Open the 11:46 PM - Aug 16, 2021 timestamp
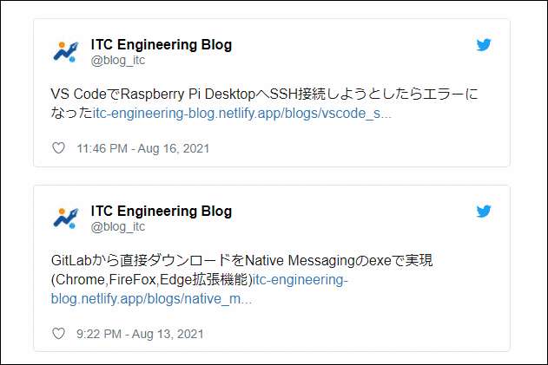The height and width of the screenshot is (365, 548). 143,148
